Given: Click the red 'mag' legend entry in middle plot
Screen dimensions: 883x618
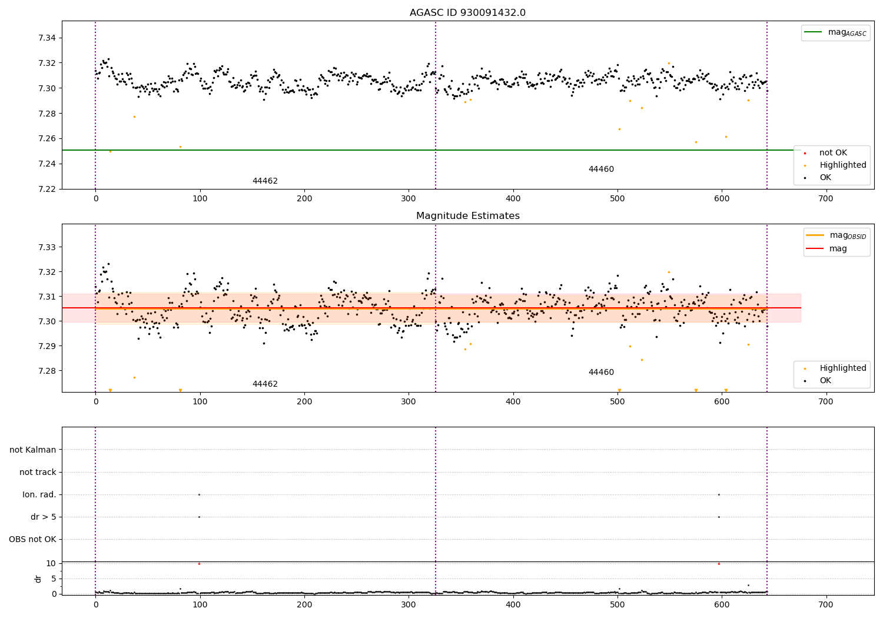Looking at the screenshot, I should pos(826,248).
